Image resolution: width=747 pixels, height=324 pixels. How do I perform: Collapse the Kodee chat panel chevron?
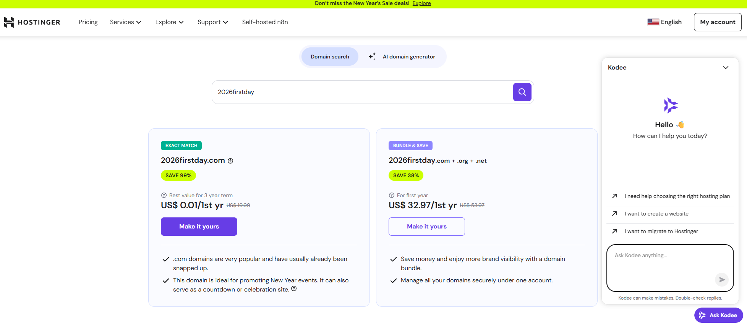726,68
